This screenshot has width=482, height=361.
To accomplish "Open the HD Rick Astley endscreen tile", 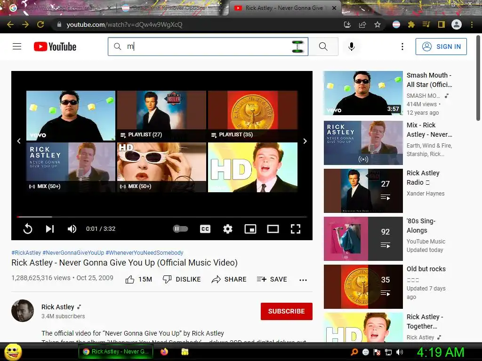I will [253, 167].
